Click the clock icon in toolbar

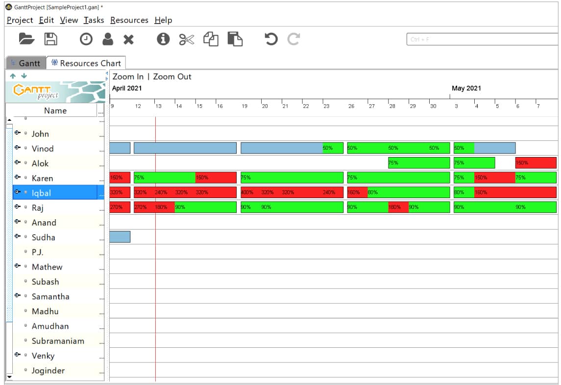tap(86, 40)
